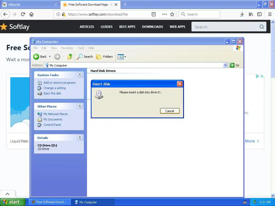Click the Softlay logo
This screenshot has height=206, width=275.
coord(15,27)
